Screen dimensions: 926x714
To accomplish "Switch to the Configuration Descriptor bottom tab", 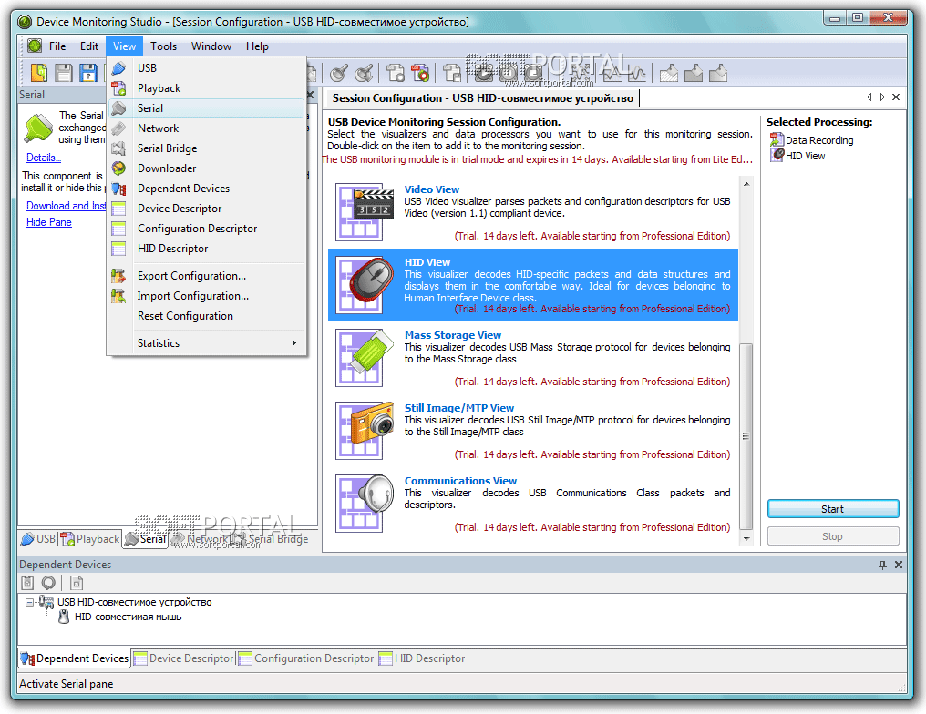I will 306,658.
